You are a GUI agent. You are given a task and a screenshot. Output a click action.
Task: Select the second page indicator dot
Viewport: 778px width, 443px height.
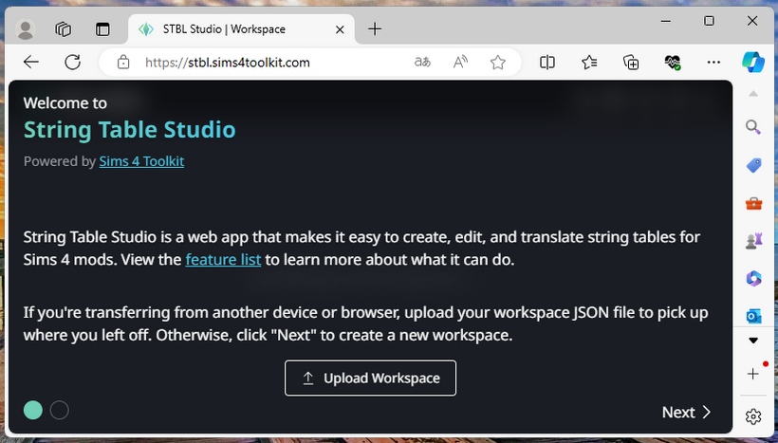click(59, 410)
